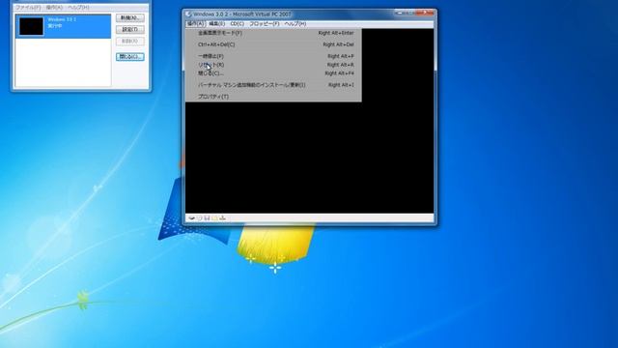The width and height of the screenshot is (618, 348).
Task: Click the floppy disk status bar icon
Action: coord(207,217)
